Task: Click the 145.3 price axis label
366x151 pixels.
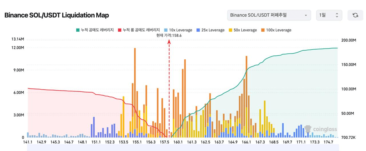Action: coord(55,142)
